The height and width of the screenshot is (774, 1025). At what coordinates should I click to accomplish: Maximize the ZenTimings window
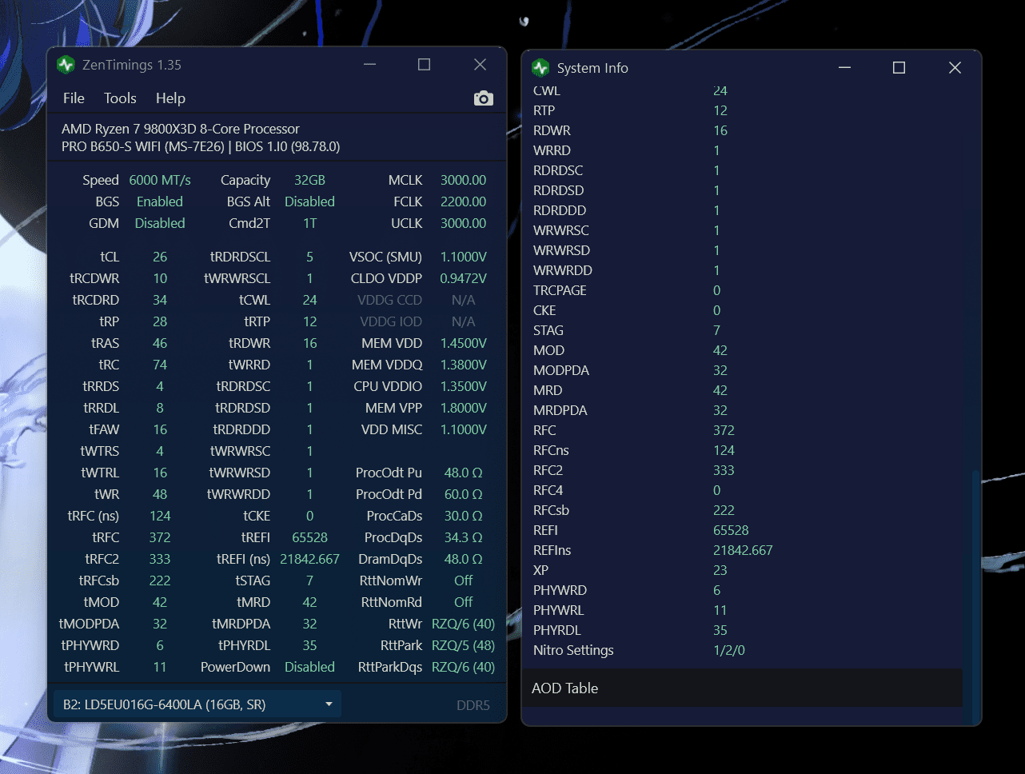(425, 65)
